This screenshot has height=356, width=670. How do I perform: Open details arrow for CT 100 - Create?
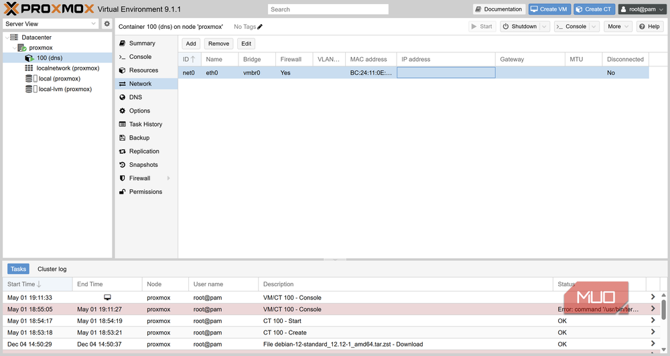pos(653,332)
